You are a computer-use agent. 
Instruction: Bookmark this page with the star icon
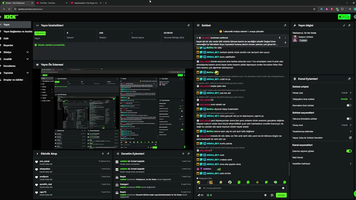pos(314,9)
